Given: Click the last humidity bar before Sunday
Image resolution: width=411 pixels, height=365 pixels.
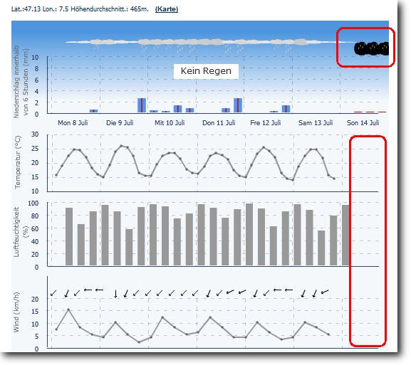Looking at the screenshot, I should pos(345,235).
